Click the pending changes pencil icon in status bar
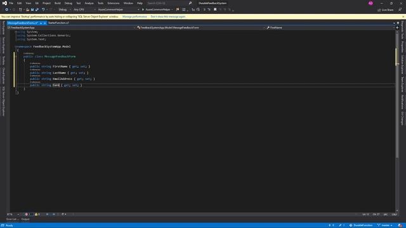Screen dimensions: 406x228 340,225
